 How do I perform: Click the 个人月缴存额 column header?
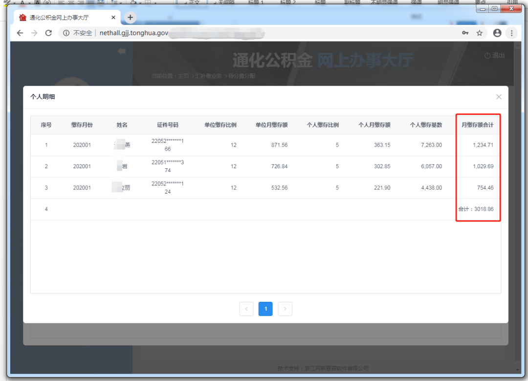click(374, 125)
